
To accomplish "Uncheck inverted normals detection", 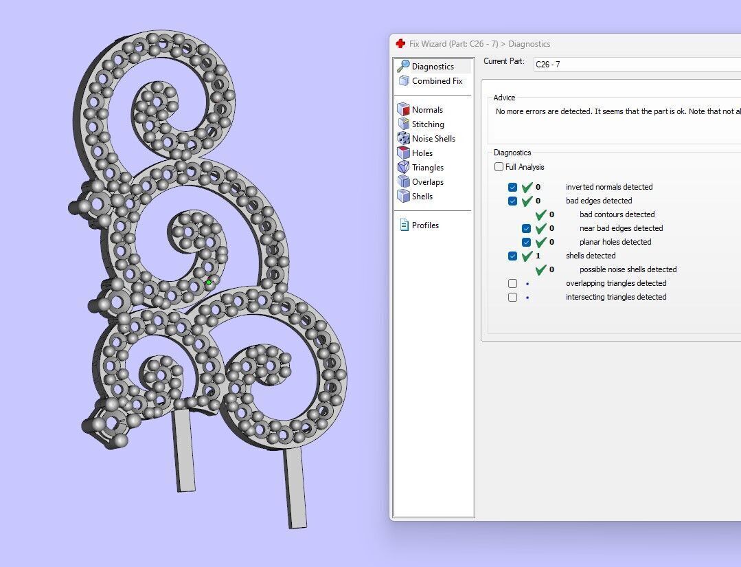I will [x=512, y=187].
